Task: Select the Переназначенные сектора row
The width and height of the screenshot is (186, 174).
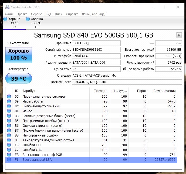Action: [91, 96]
